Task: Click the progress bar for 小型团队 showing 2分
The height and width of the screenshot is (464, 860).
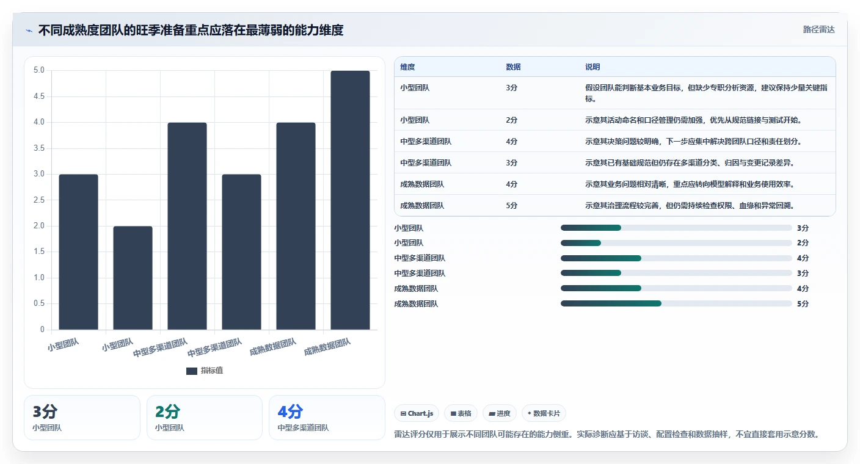Action: (x=676, y=243)
